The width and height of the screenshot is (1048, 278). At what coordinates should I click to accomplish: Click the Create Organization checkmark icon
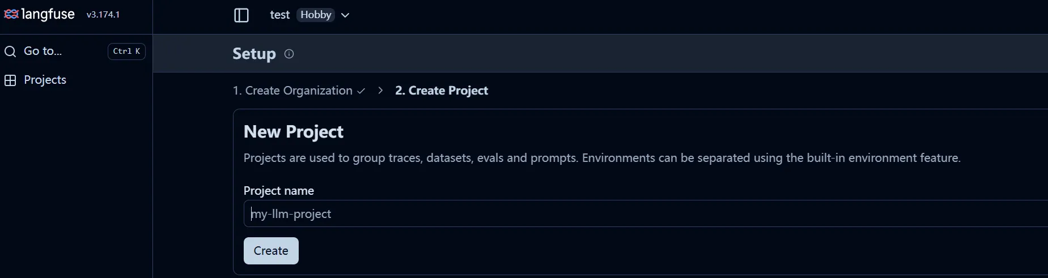[x=361, y=91]
